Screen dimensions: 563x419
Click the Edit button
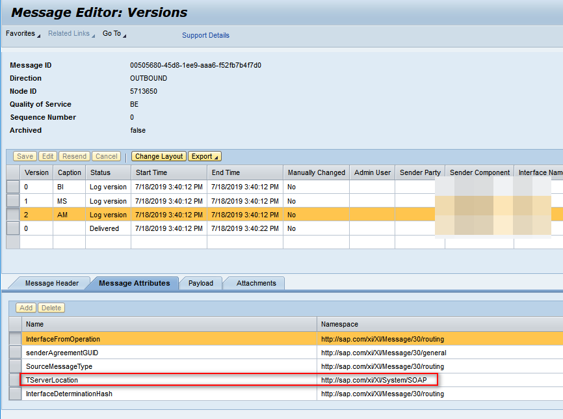47,156
